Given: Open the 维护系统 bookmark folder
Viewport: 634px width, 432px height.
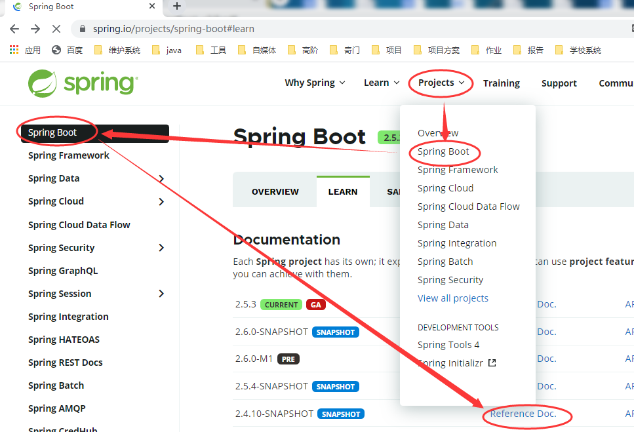Looking at the screenshot, I should tap(117, 50).
